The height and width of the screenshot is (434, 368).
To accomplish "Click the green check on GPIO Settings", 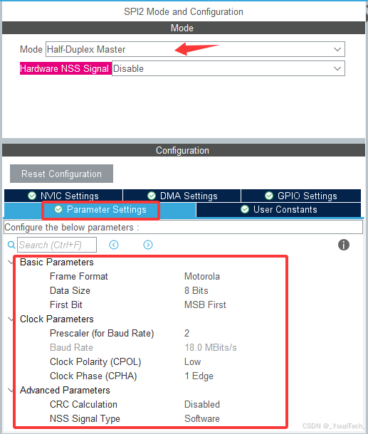I will tap(269, 196).
